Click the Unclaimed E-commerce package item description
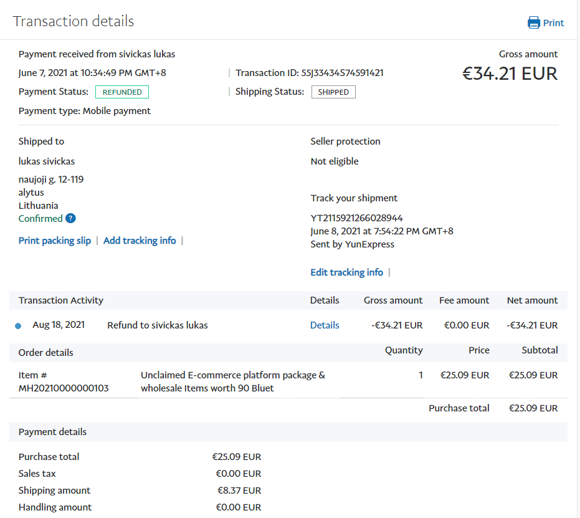Screen dimensions: 580x518 click(x=233, y=381)
